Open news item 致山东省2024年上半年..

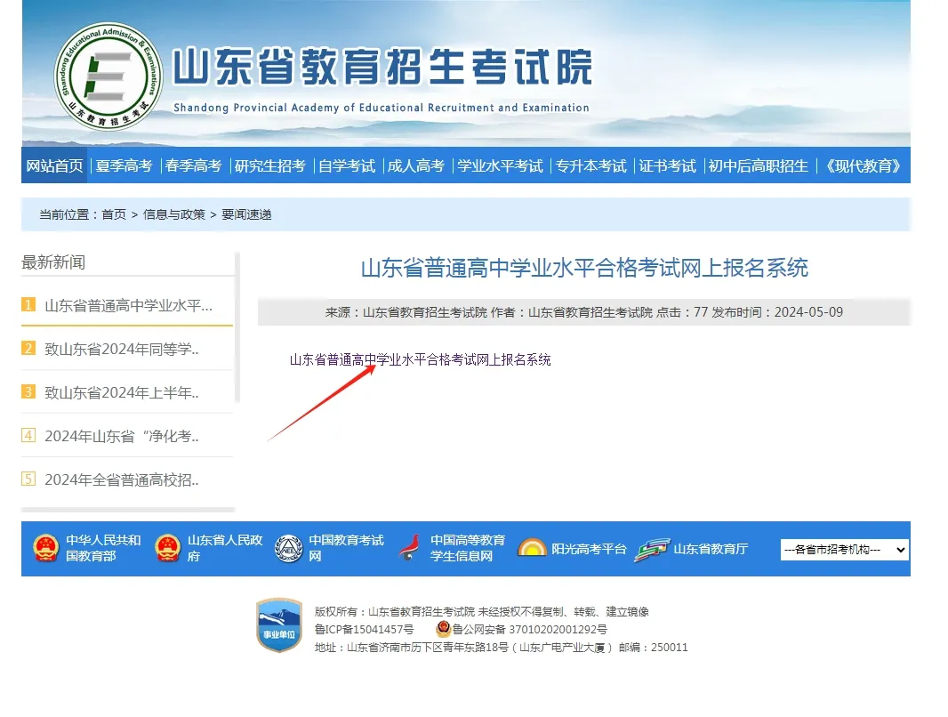coord(122,392)
